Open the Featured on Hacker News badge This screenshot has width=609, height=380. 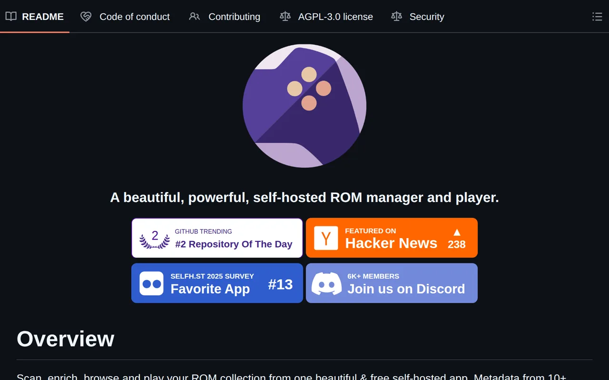point(392,238)
